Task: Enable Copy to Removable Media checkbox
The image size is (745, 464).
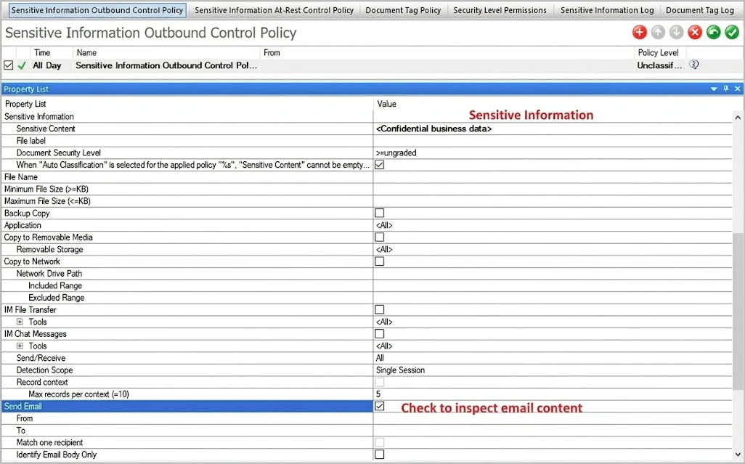Action: pos(379,237)
